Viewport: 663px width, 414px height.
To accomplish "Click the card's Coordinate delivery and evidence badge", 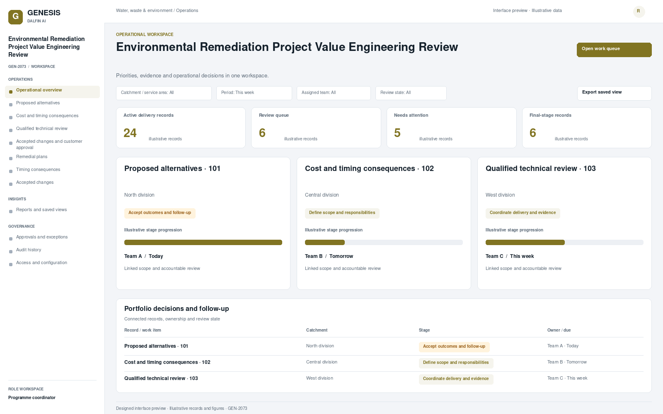I will (523, 213).
